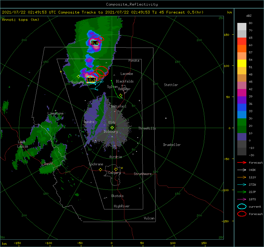
Task: Click the yellow diamond marker near RockyMH
Action: pos(78,77)
